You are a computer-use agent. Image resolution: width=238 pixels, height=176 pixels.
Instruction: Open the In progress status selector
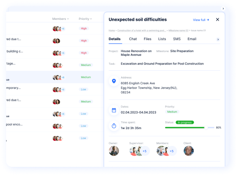(x=185, y=122)
